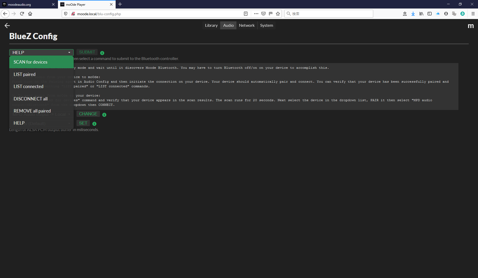Click the green 'a' extension icon
478x278 pixels.
[463, 14]
